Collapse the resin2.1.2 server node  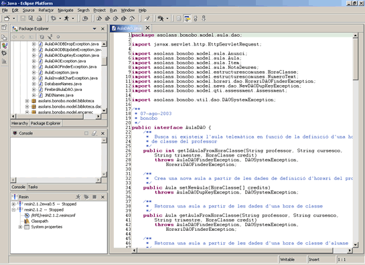click(13, 210)
